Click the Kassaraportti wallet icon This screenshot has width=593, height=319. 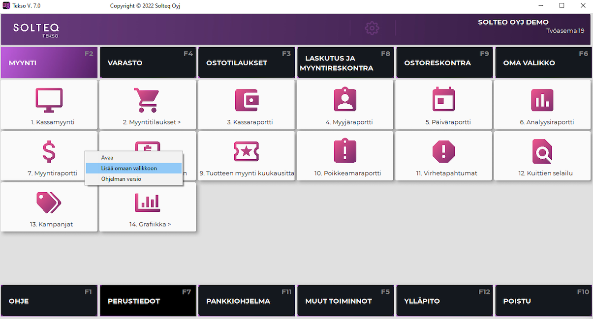point(247,100)
